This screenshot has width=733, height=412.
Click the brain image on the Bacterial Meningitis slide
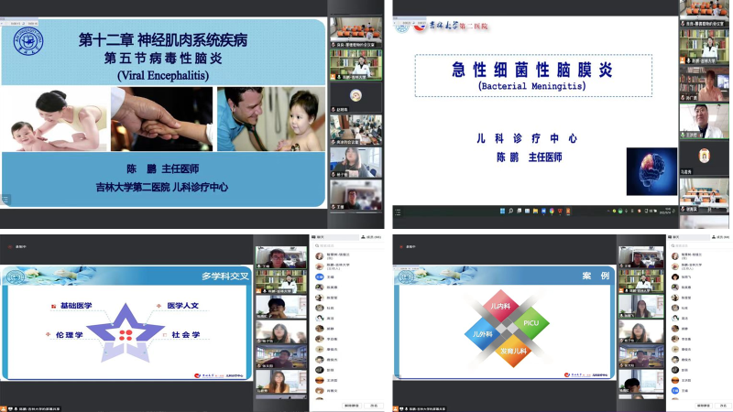click(x=651, y=172)
